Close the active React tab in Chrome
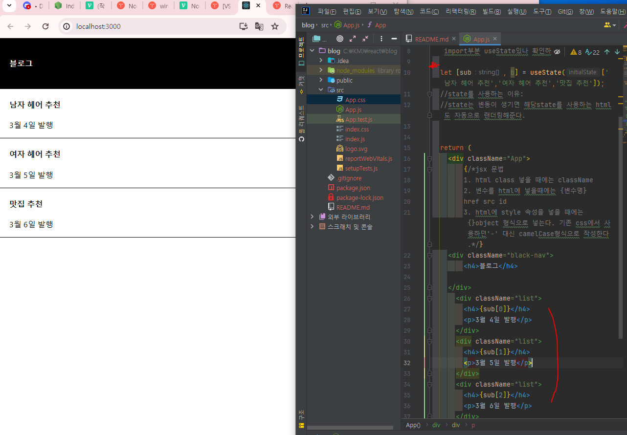The image size is (627, 435). click(x=258, y=6)
